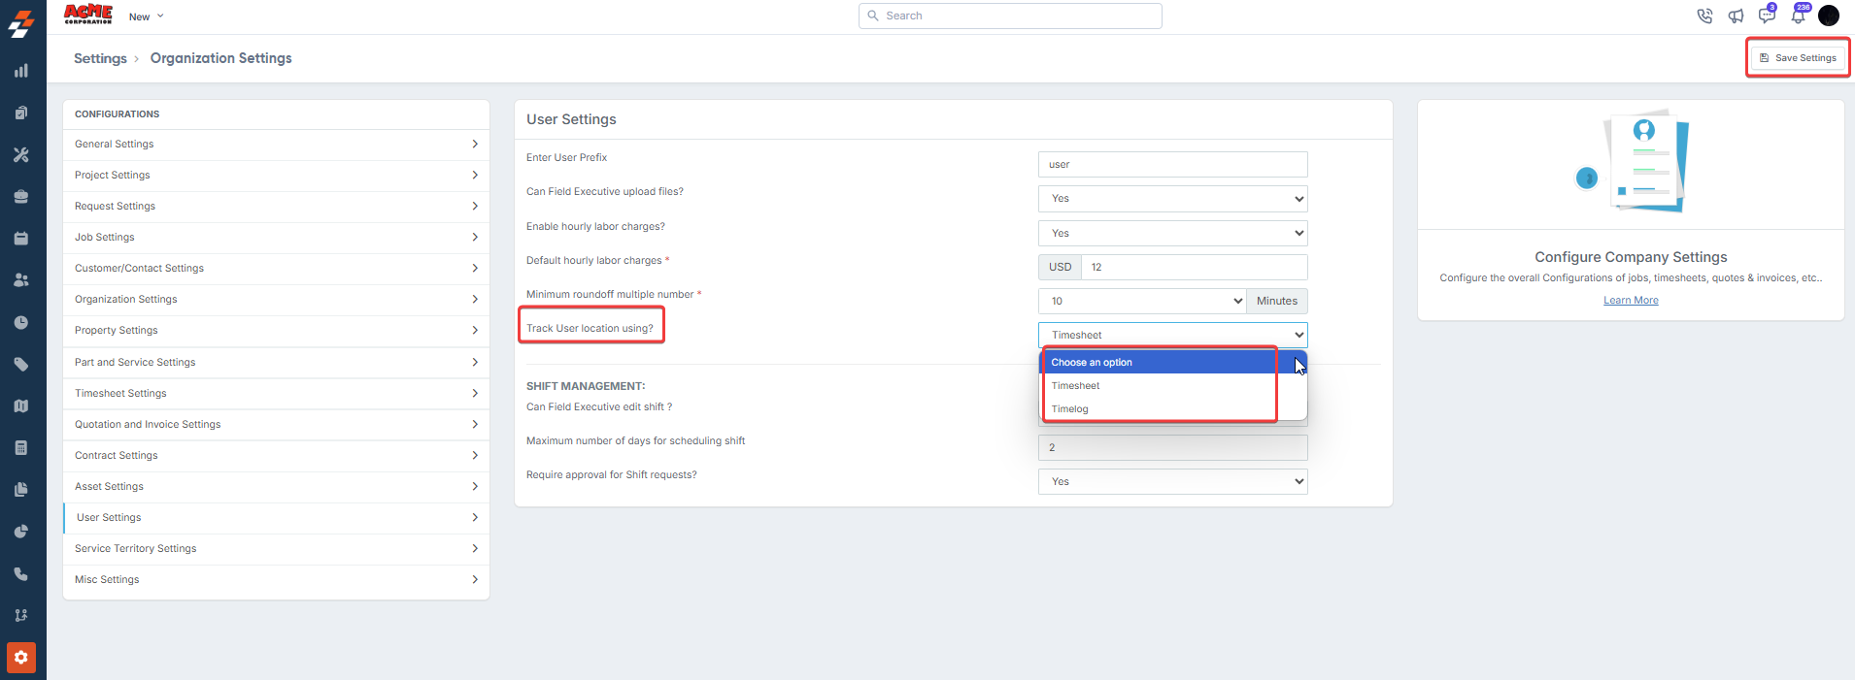Open the Require approval for Shift requests dropdown
The width and height of the screenshot is (1855, 680).
pyautogui.click(x=1173, y=481)
